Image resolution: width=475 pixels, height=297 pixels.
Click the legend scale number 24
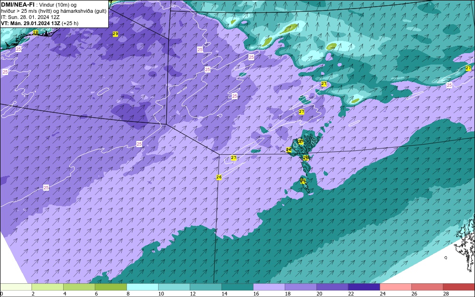tap(382, 294)
